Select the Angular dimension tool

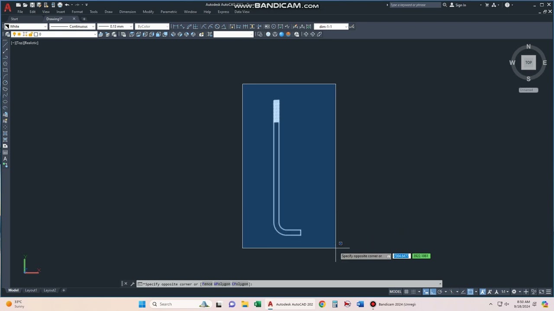tap(224, 26)
